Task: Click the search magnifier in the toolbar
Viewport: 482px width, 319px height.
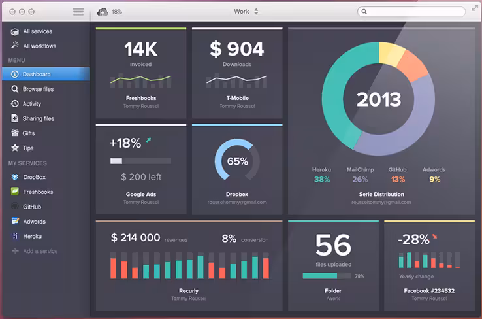Action: click(364, 12)
